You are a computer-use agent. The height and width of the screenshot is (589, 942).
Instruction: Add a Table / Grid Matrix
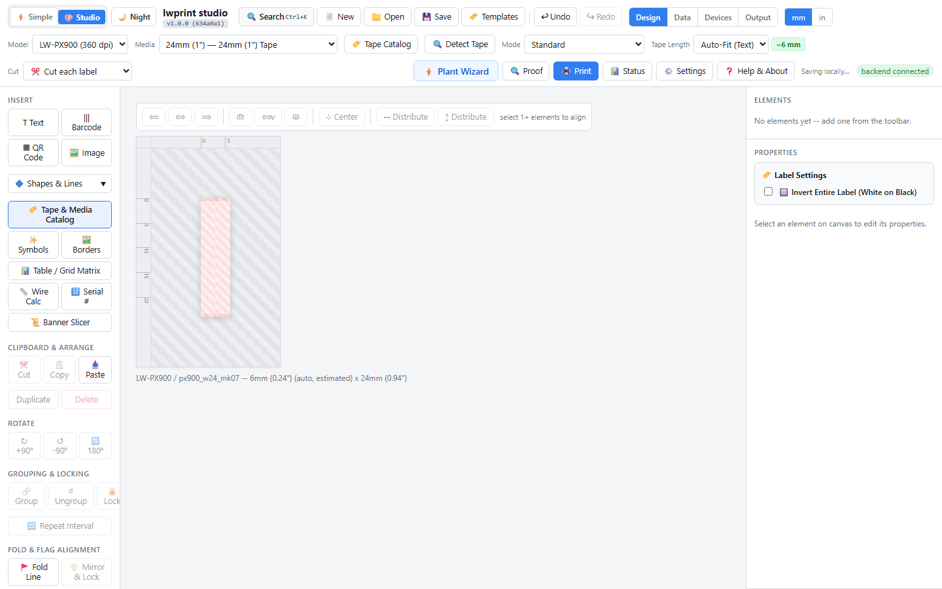coord(60,271)
